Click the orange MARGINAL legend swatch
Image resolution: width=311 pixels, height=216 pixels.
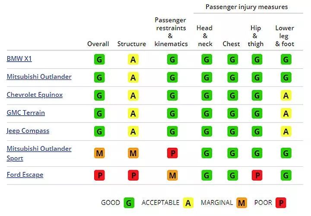241,203
